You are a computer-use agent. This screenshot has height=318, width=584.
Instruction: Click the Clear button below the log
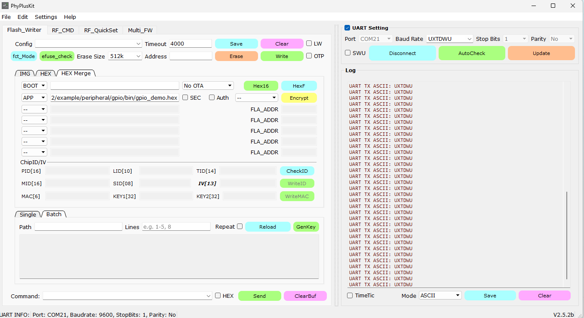pos(545,296)
